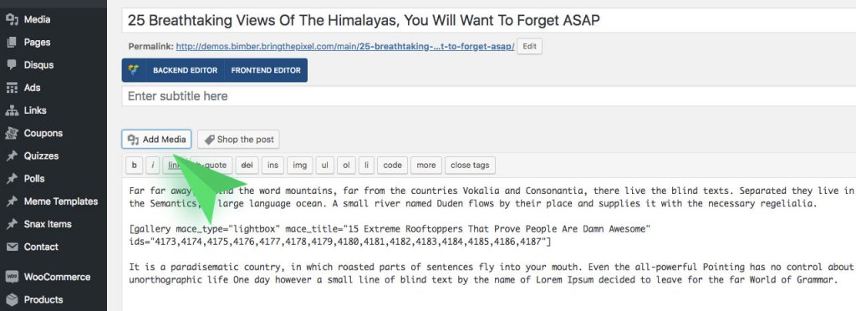This screenshot has height=311, width=856.
Task: Click the Visual Composer logo icon
Action: 133,70
